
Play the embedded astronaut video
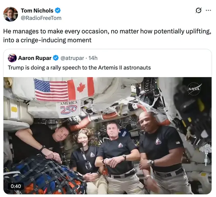107,136
